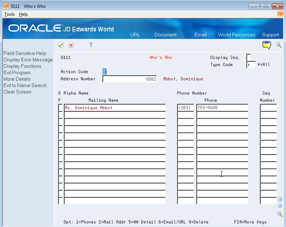Open the Help menu
Viewport: 286px width, 227px height.
pos(23,14)
